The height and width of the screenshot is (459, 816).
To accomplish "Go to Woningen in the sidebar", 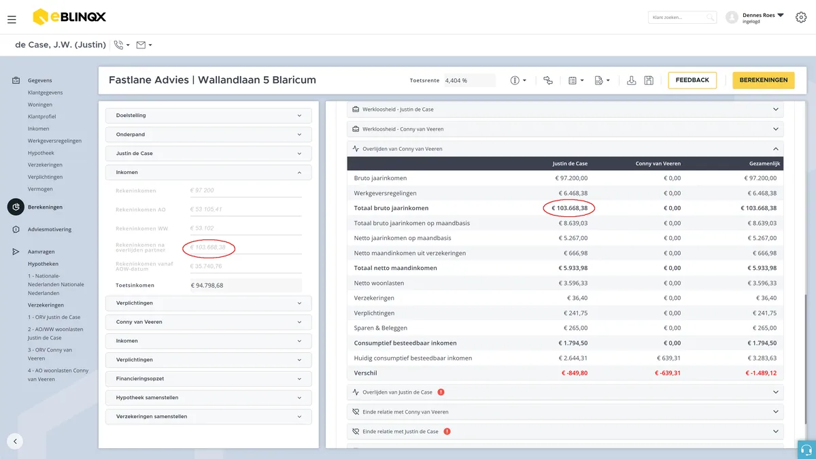I will pos(40,105).
